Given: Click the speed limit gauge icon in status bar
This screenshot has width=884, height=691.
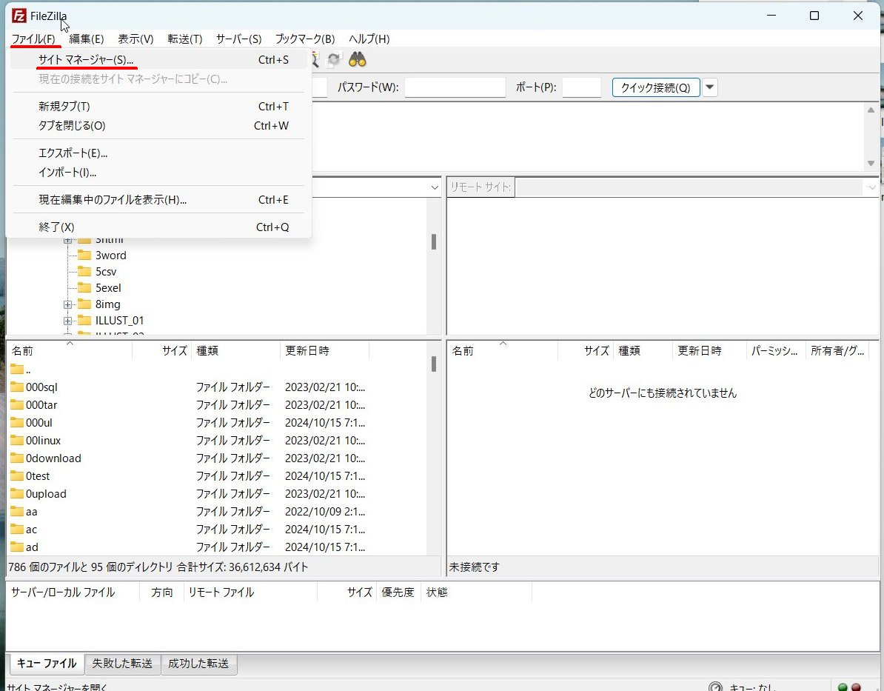Looking at the screenshot, I should coord(715,687).
